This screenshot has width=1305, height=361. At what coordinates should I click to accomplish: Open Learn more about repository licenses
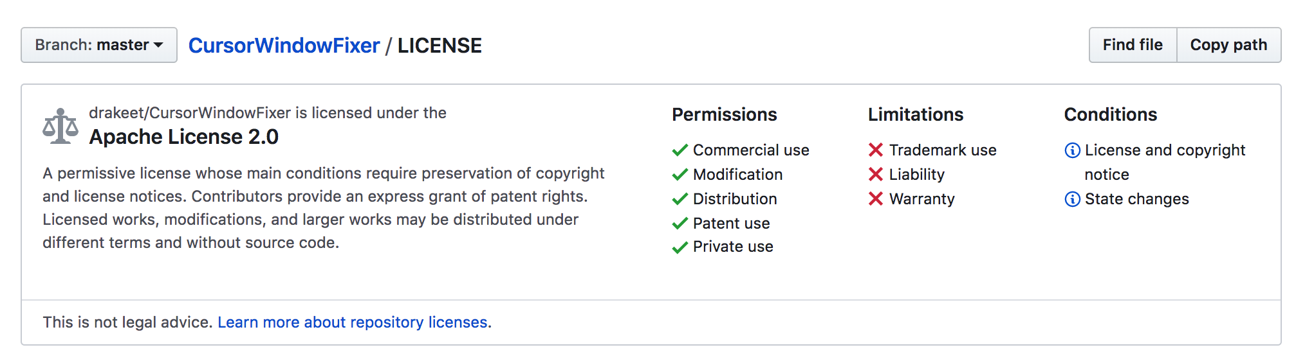(354, 322)
